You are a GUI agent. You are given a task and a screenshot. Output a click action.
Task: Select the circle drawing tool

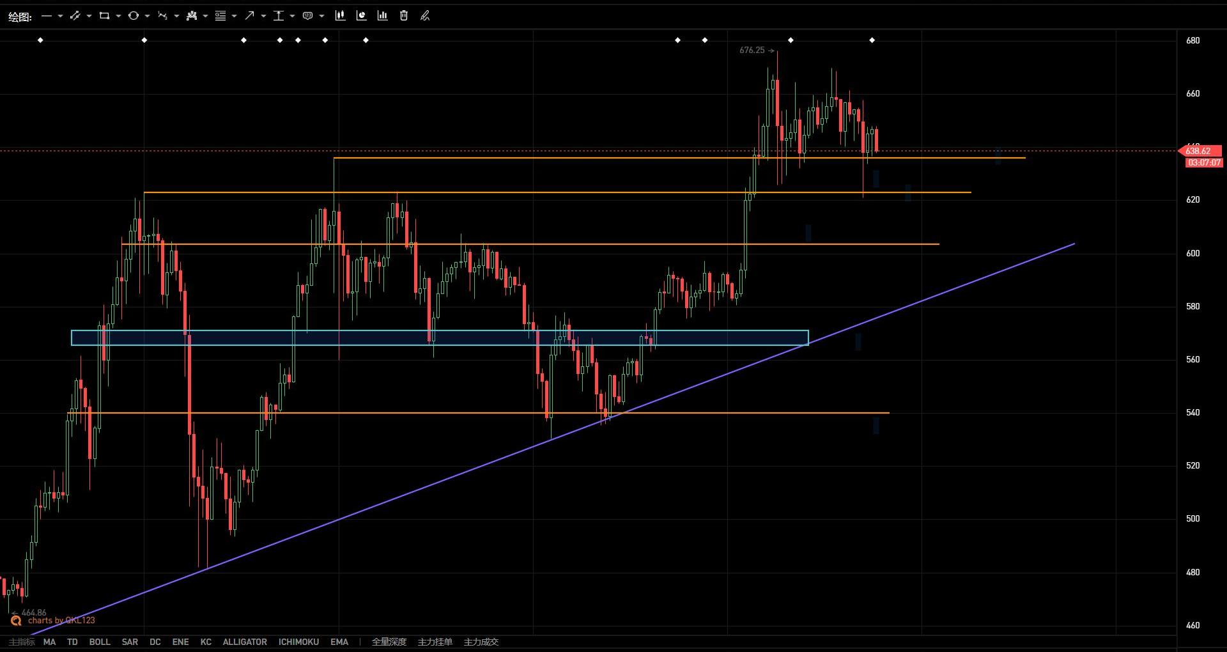click(133, 16)
